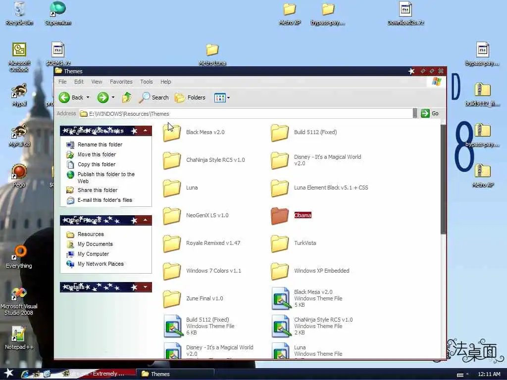Open the Help menu
The width and height of the screenshot is (507, 380).
click(x=165, y=82)
